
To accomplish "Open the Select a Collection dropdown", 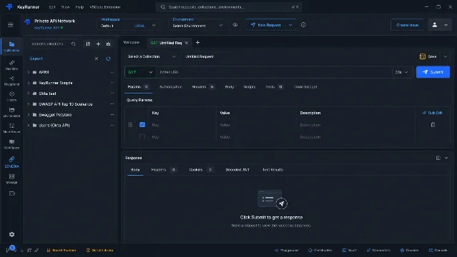I will coord(152,56).
